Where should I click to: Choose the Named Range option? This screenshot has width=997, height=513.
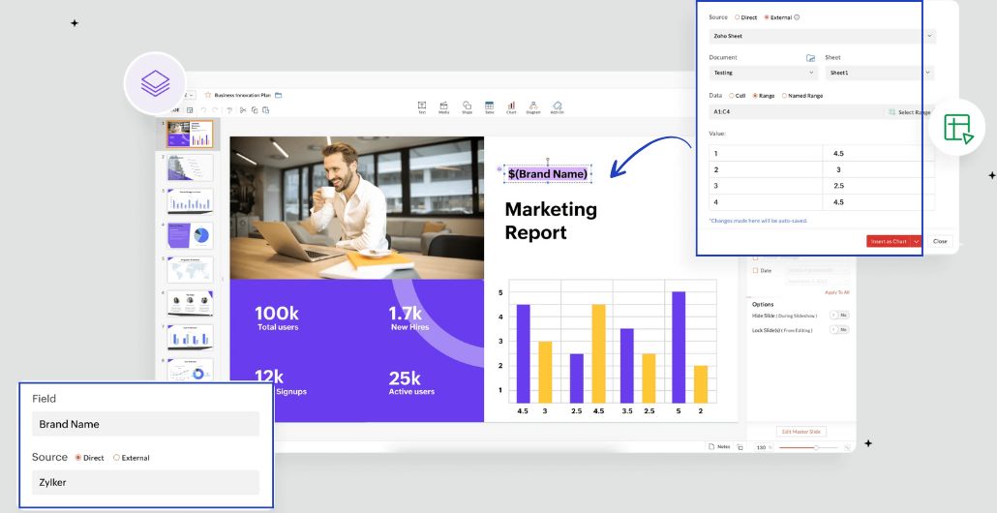pos(784,96)
